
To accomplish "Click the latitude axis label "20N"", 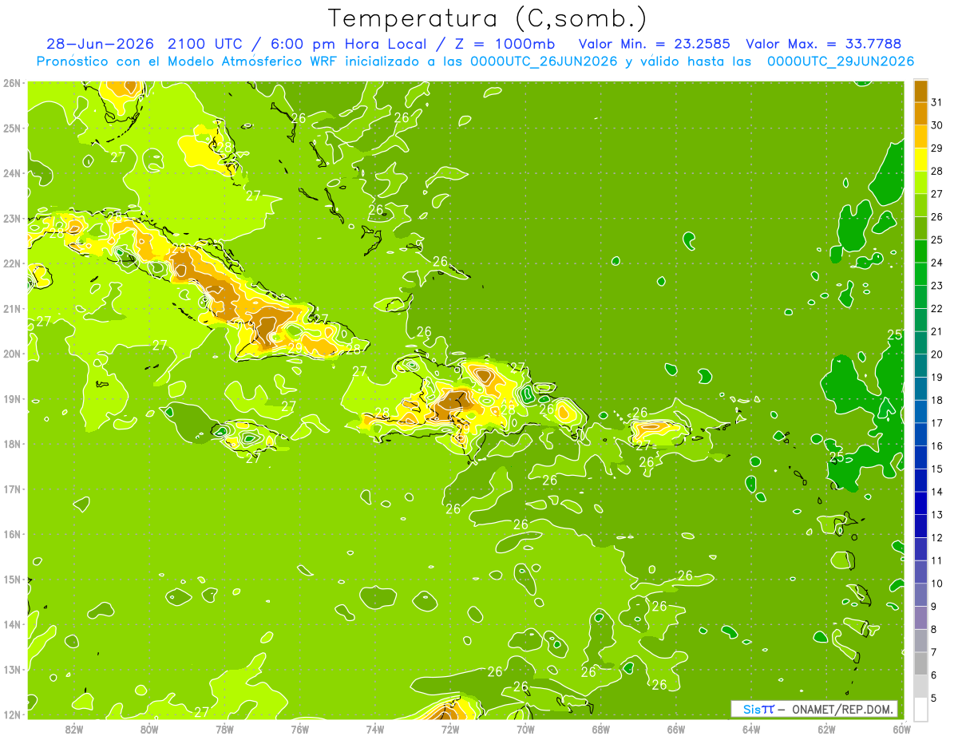I will coord(12,354).
